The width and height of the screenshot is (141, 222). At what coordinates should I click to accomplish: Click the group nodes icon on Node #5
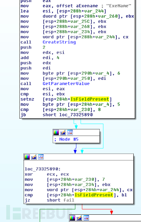[x=70, y=133]
